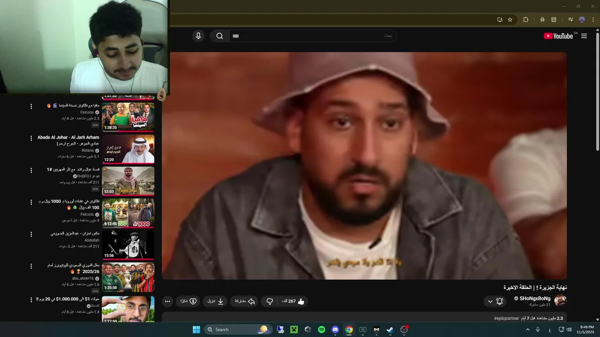Open the SHoNgxBoNg channel avatar
The width and height of the screenshot is (600, 337).
pos(560,301)
